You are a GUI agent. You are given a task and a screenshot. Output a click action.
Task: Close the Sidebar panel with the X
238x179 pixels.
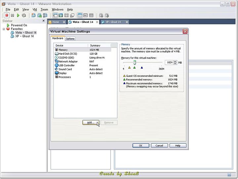44,21
